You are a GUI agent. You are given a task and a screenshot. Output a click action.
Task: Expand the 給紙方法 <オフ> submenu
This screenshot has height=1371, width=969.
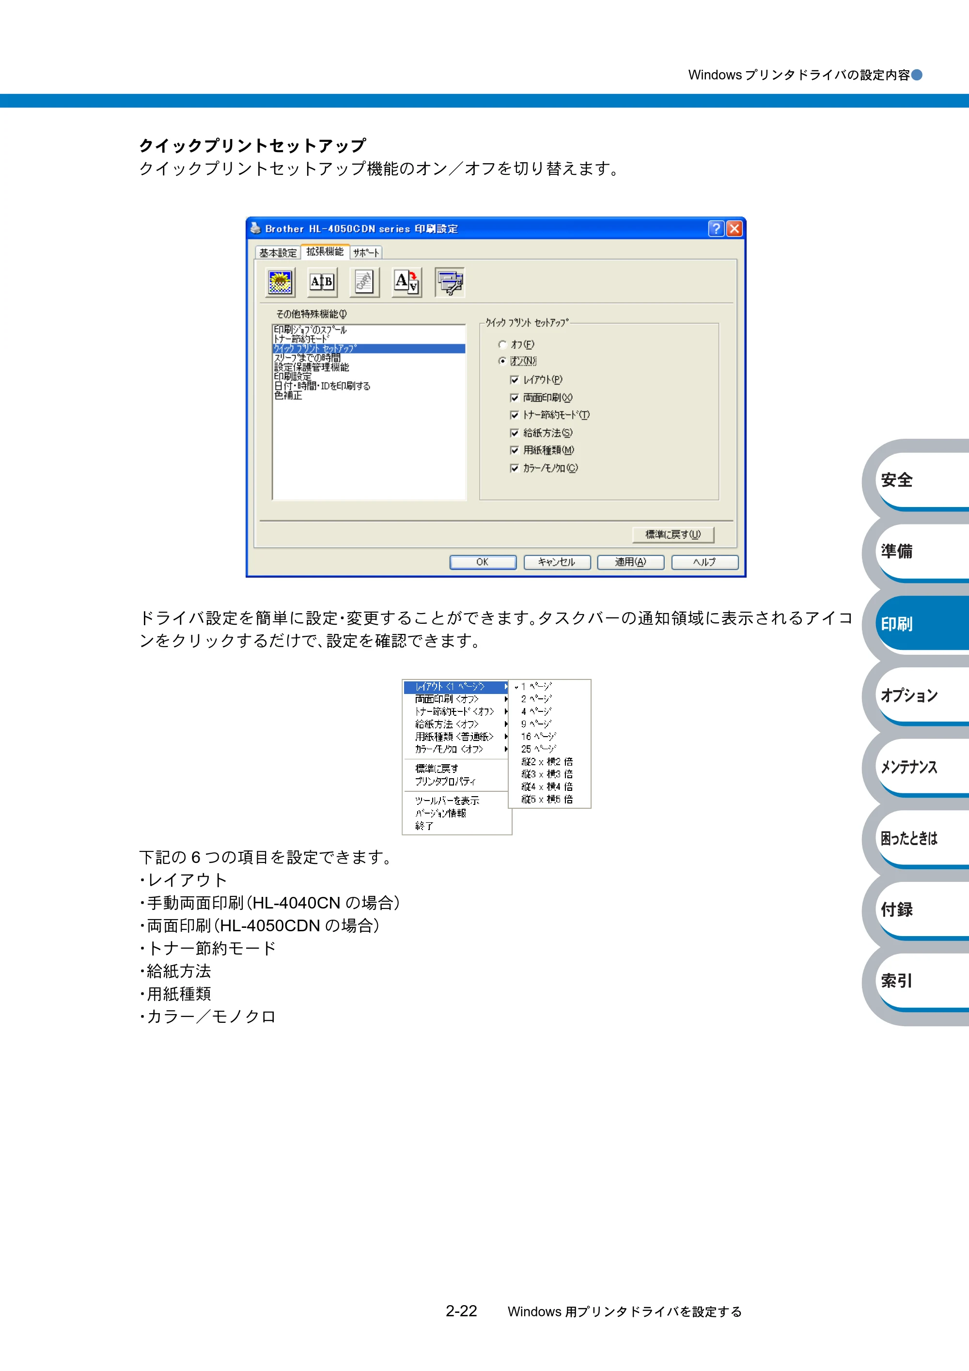coord(456,724)
